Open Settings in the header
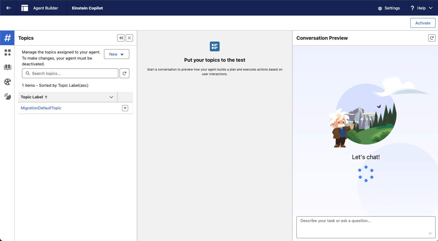Screen dimensions: 438x241 coord(389,8)
